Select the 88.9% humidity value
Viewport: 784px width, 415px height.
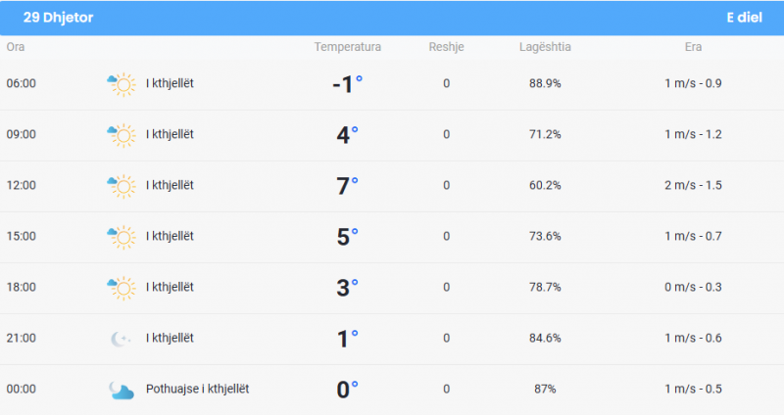point(545,83)
